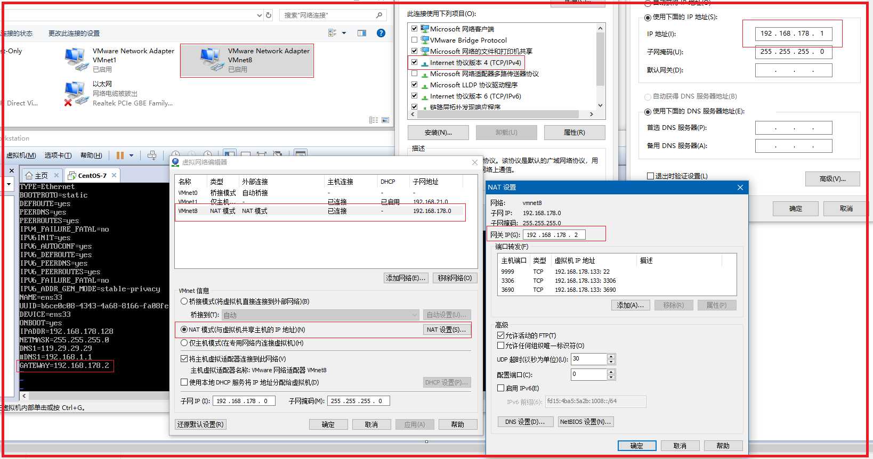Open the 桥接到 自动 dropdown
This screenshot has height=459, width=873.
pos(320,315)
